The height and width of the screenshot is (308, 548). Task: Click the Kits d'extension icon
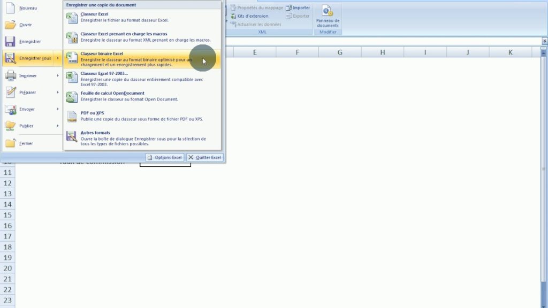(x=233, y=16)
